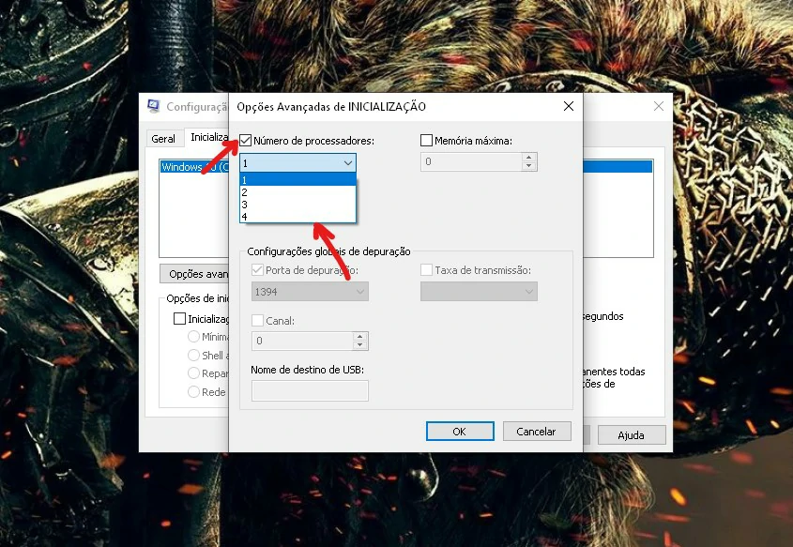Screen dimensions: 793x547
Task: Click the Canal number field
Action: pos(302,341)
